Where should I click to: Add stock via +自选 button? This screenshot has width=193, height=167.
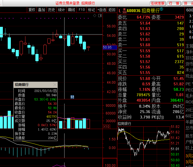102,10
